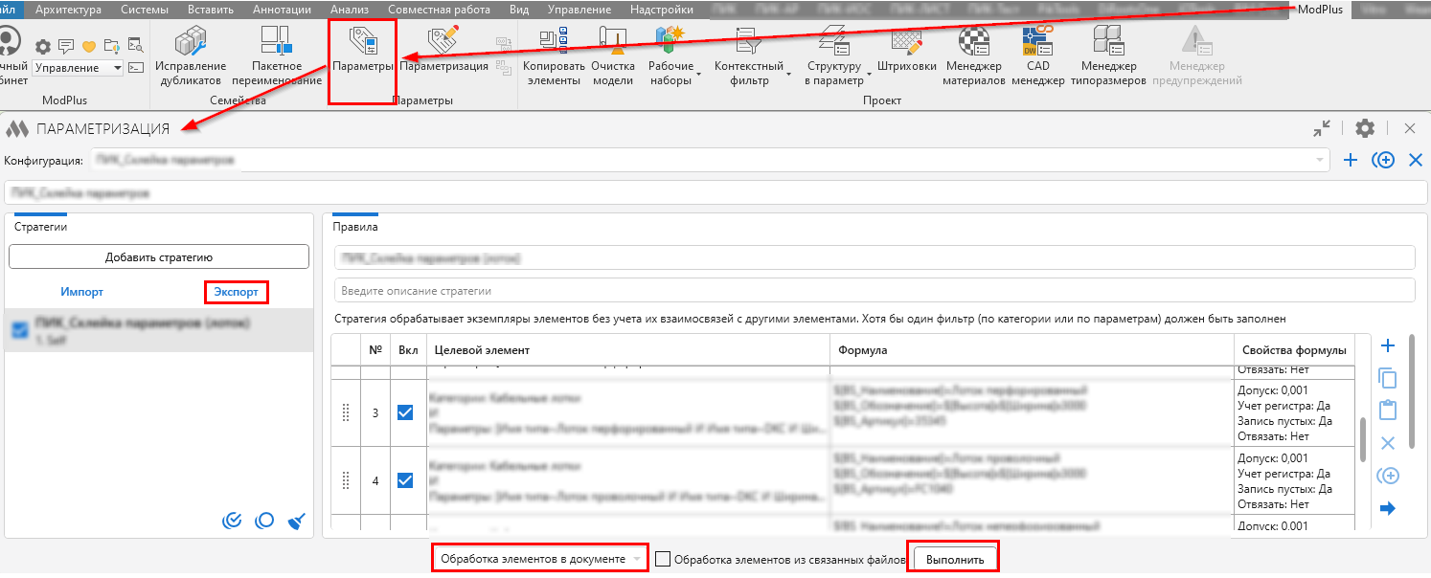
Task: Launch the Параметризация tool
Action: pyautogui.click(x=443, y=50)
